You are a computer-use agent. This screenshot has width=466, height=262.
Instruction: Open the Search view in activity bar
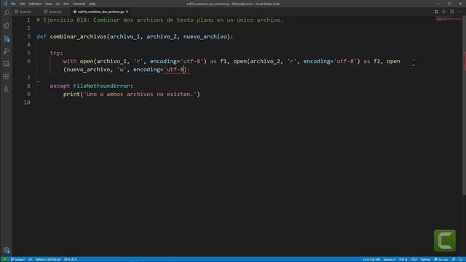(7, 13)
